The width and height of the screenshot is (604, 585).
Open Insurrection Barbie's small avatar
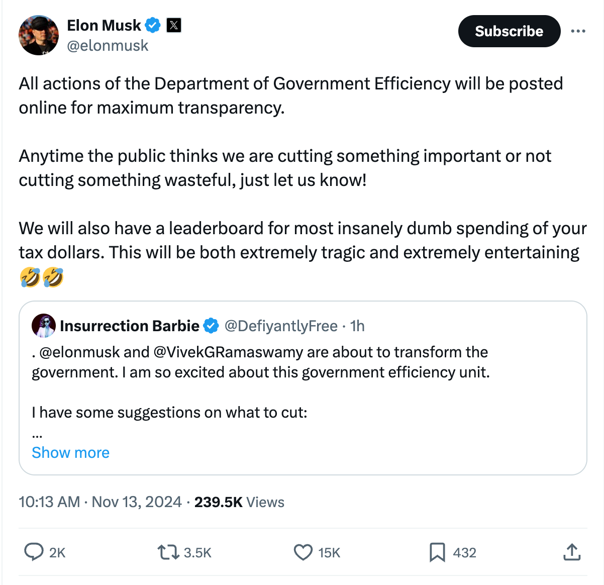(44, 326)
